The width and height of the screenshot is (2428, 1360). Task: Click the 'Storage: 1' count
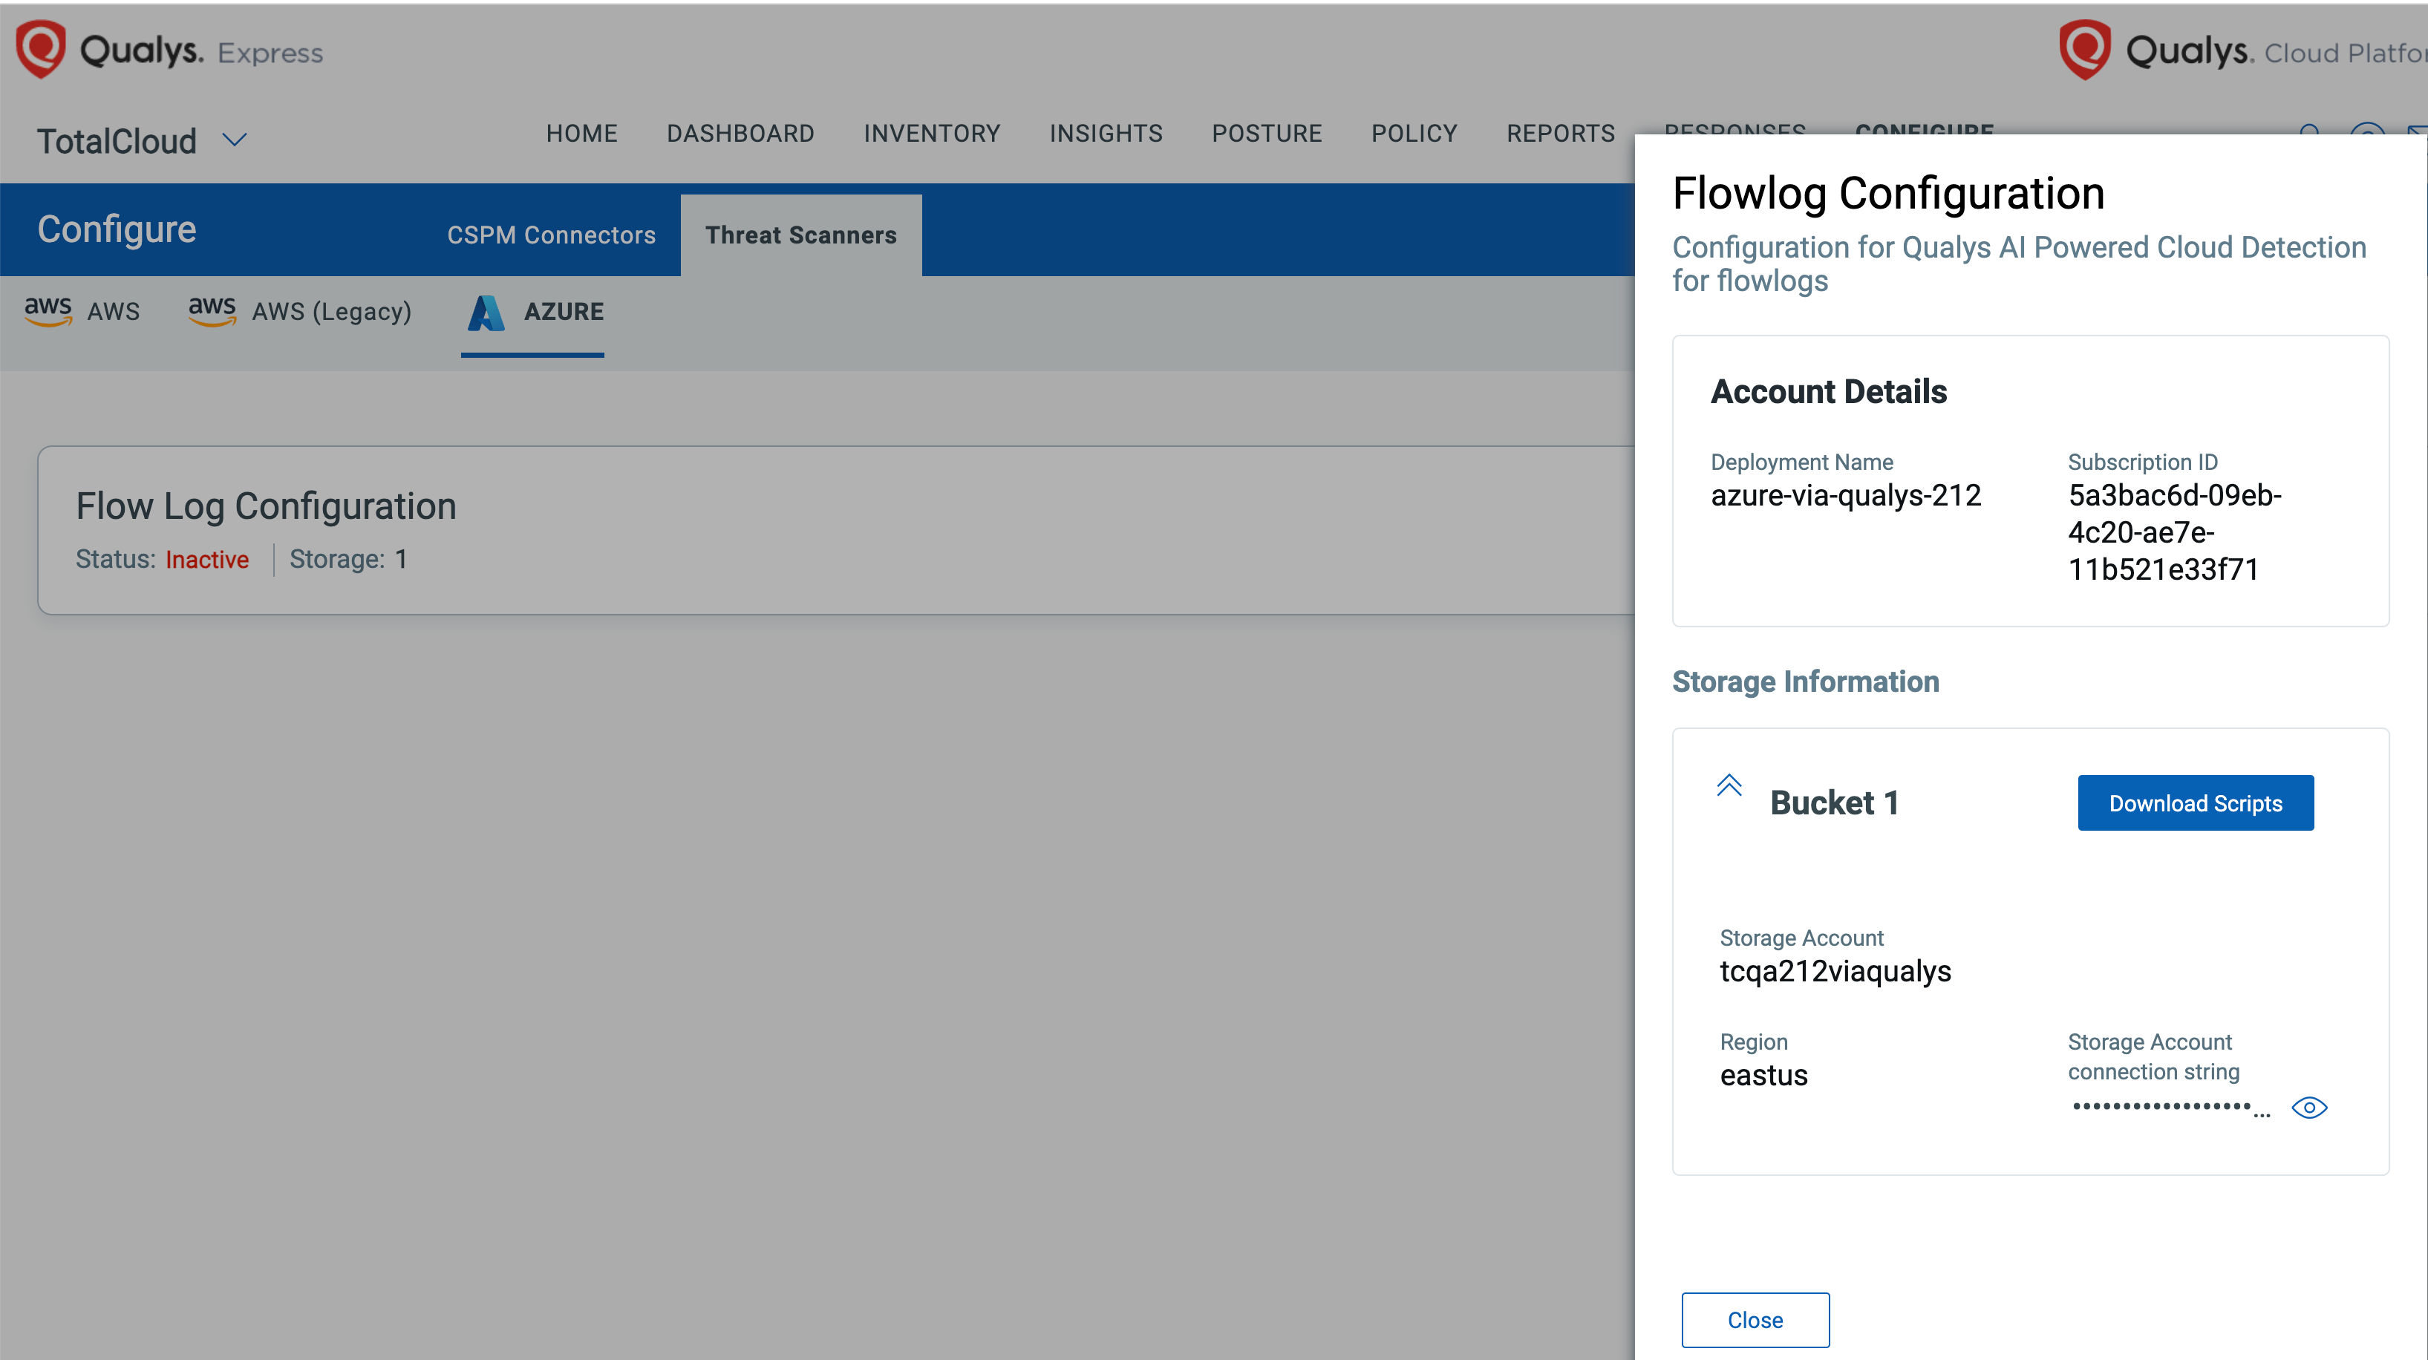point(347,559)
